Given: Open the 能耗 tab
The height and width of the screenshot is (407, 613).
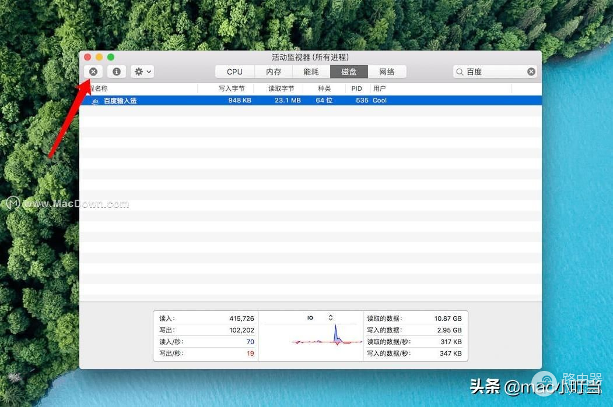Looking at the screenshot, I should pos(311,72).
